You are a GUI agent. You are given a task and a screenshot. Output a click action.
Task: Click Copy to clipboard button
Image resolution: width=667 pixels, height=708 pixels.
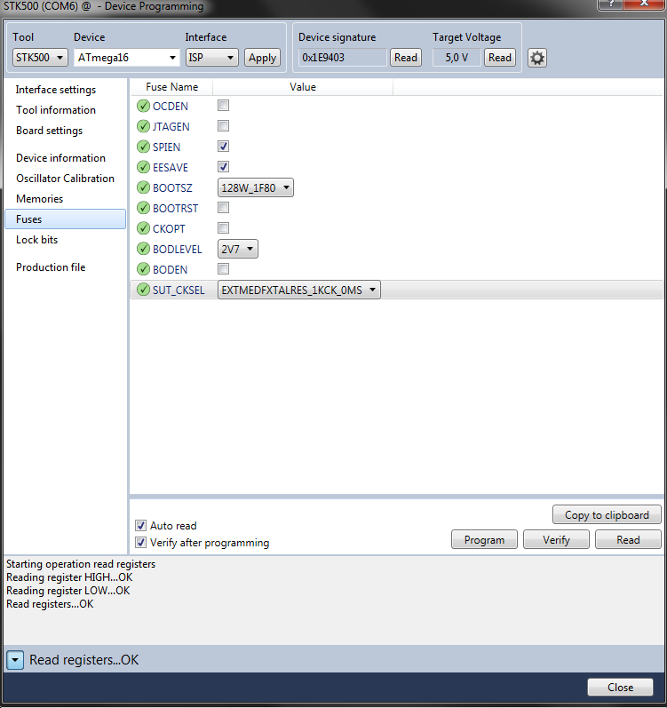pos(607,514)
